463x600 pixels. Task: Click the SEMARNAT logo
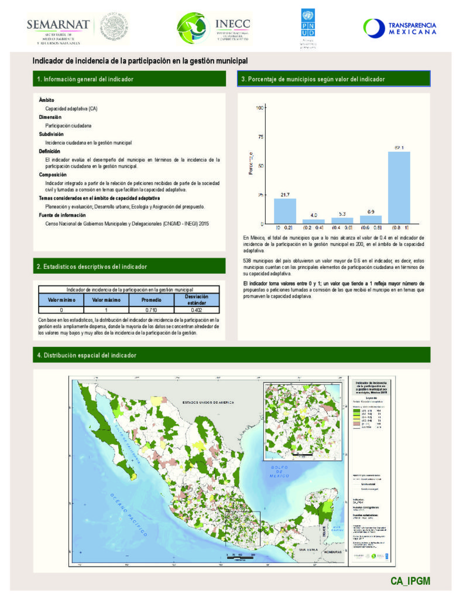coord(78,29)
